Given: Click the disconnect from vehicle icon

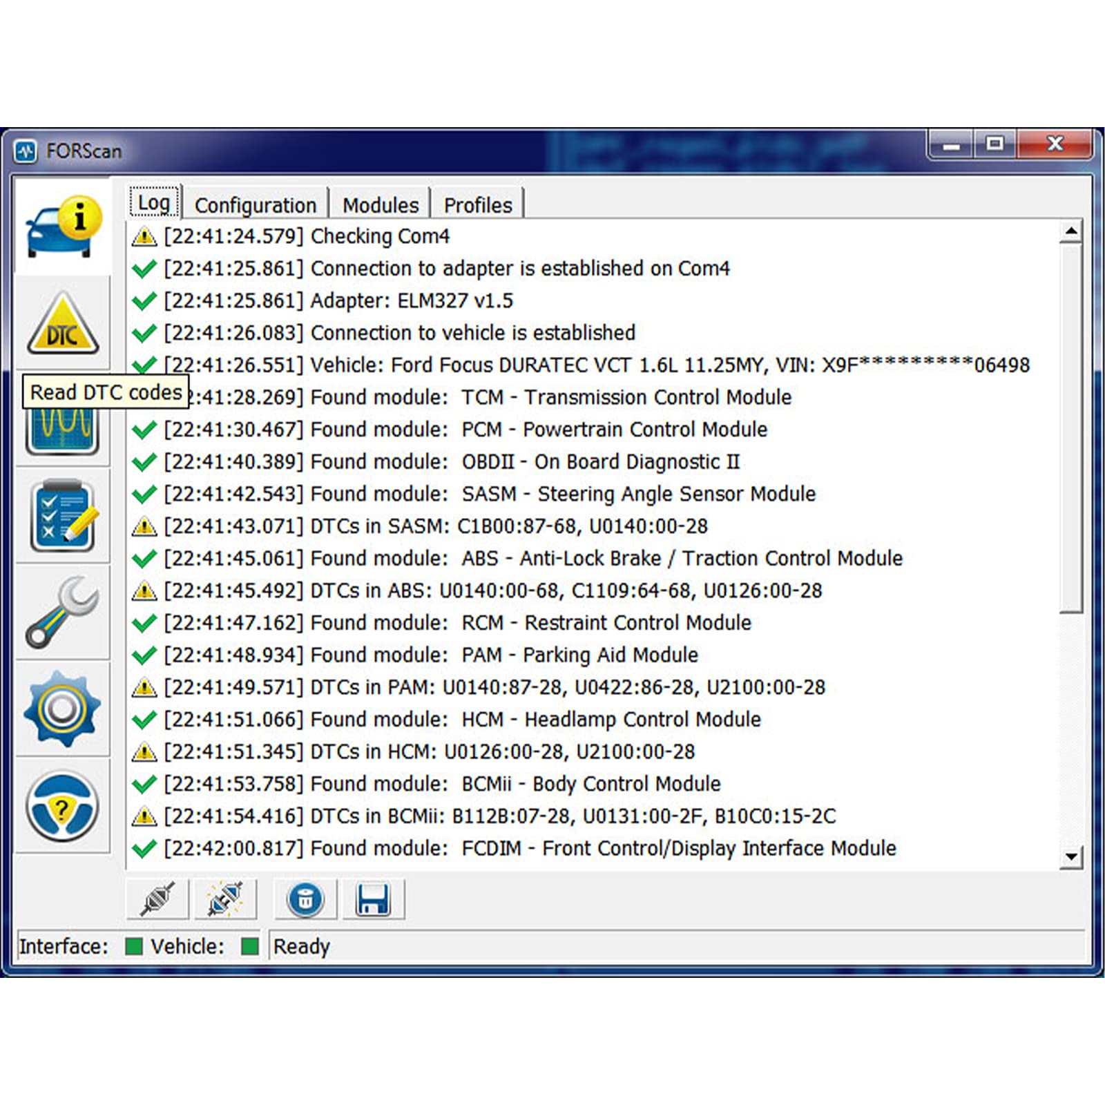Looking at the screenshot, I should [225, 899].
